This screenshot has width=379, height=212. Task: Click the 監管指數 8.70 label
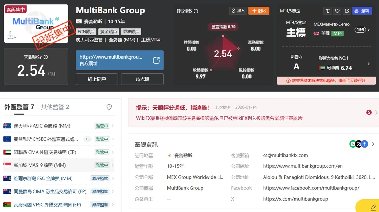[x=223, y=27]
